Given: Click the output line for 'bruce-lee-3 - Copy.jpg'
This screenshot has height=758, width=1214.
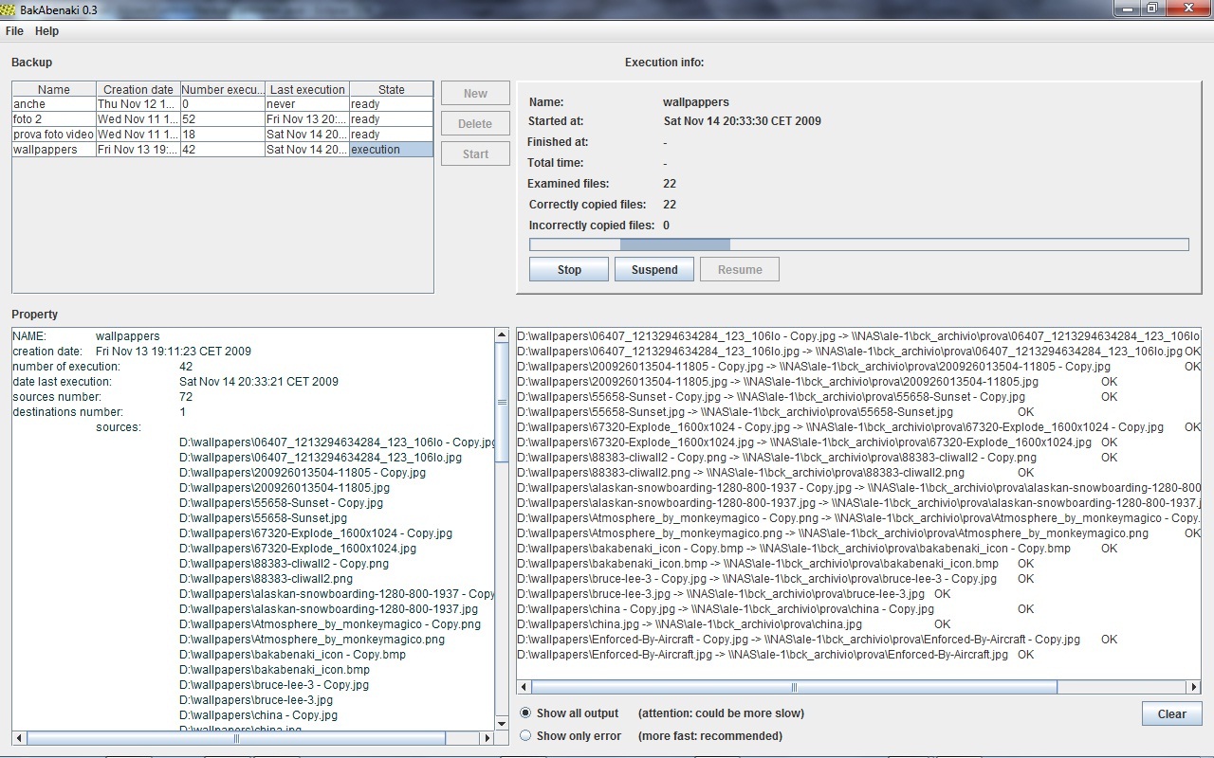Looking at the screenshot, I should pyautogui.click(x=775, y=579).
